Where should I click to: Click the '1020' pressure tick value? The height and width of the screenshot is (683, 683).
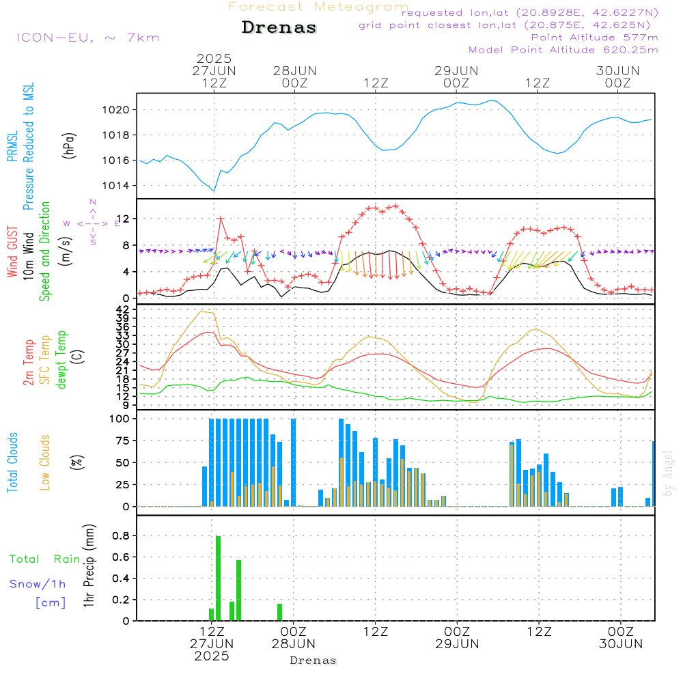tap(116, 110)
